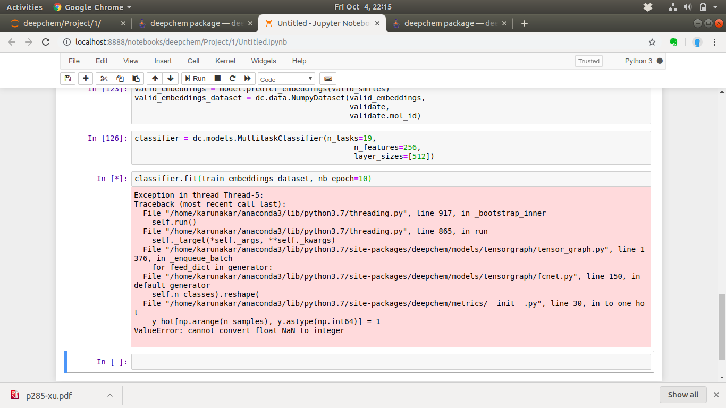Cut the selected cell with scissors icon
The height and width of the screenshot is (408, 726).
[104, 78]
